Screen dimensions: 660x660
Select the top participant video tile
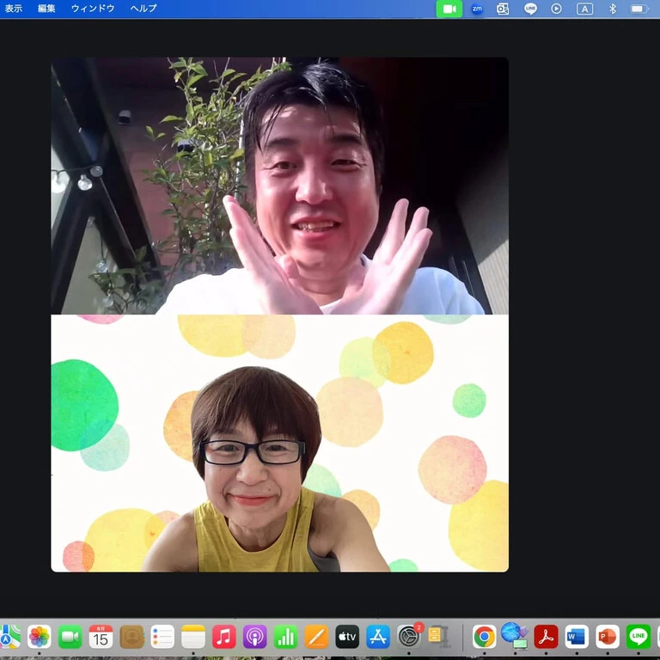(x=279, y=186)
